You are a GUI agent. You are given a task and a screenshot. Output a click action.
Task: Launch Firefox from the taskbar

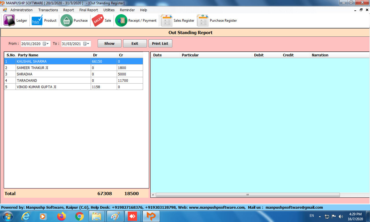pos(61,216)
